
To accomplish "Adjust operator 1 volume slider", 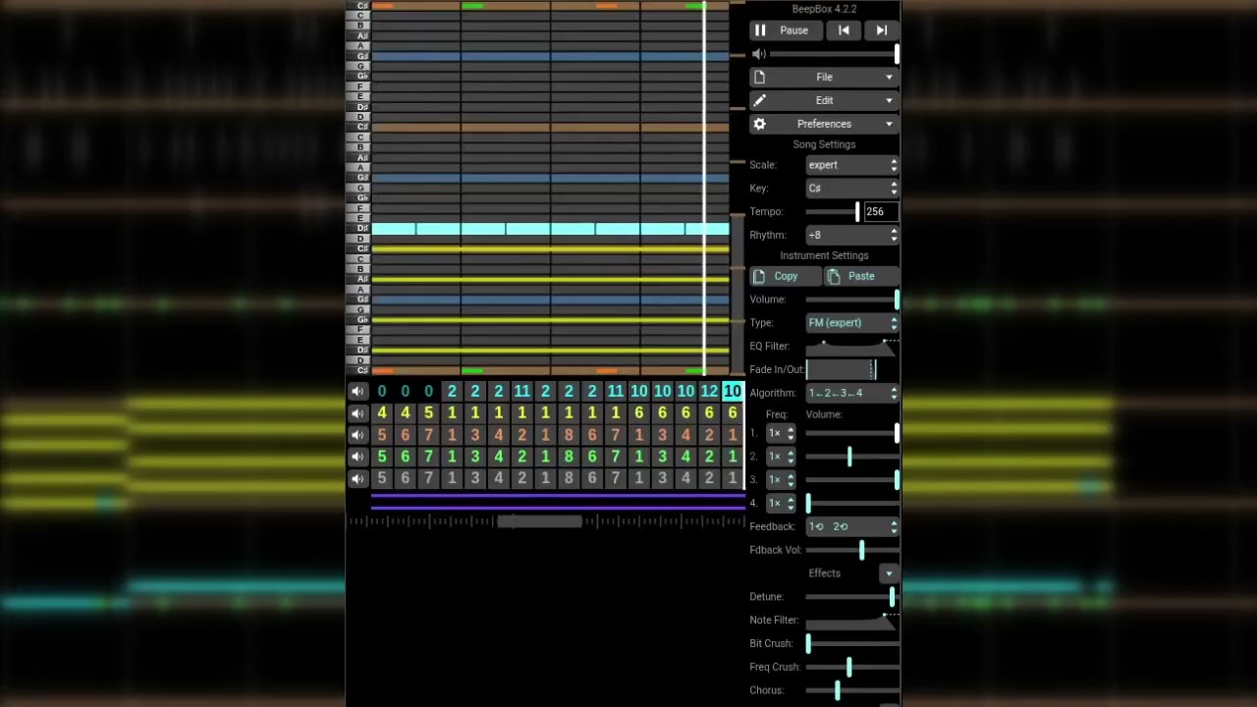I will click(852, 433).
